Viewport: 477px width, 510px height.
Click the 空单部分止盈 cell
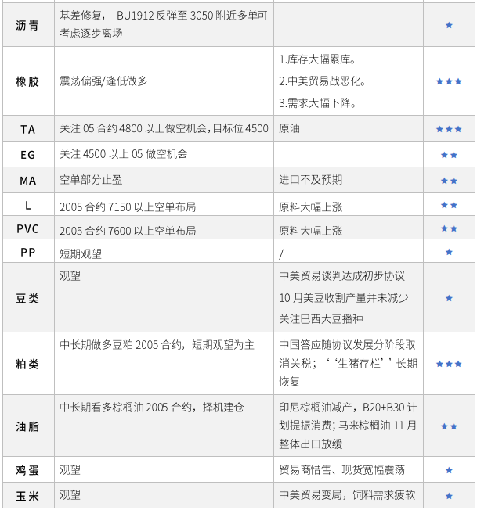91,180
